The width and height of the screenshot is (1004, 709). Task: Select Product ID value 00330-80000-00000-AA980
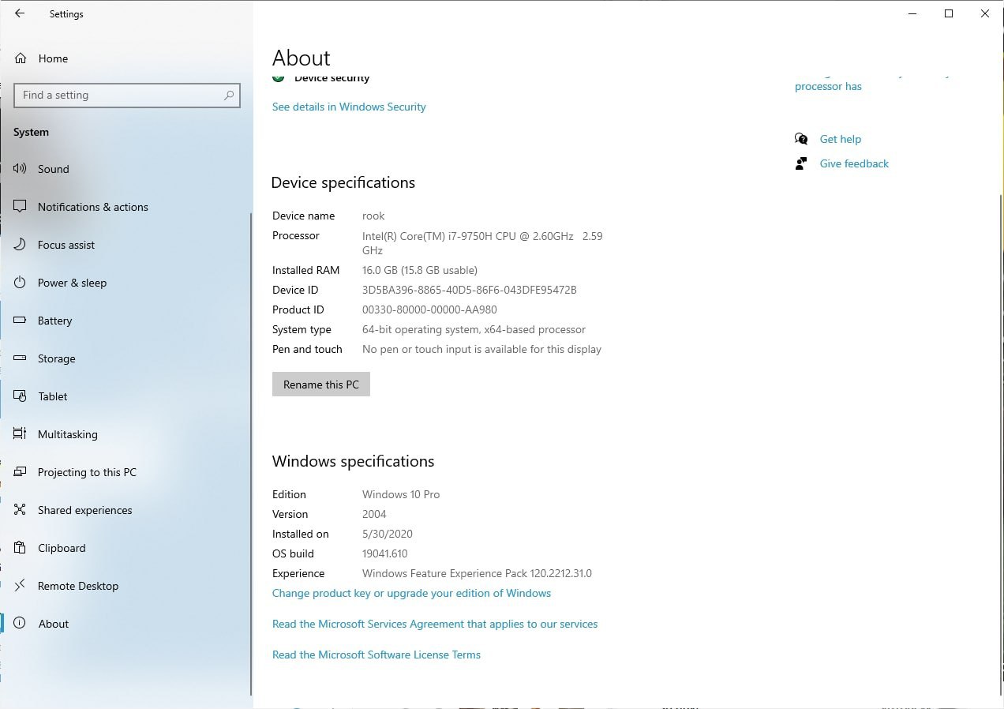pos(429,309)
